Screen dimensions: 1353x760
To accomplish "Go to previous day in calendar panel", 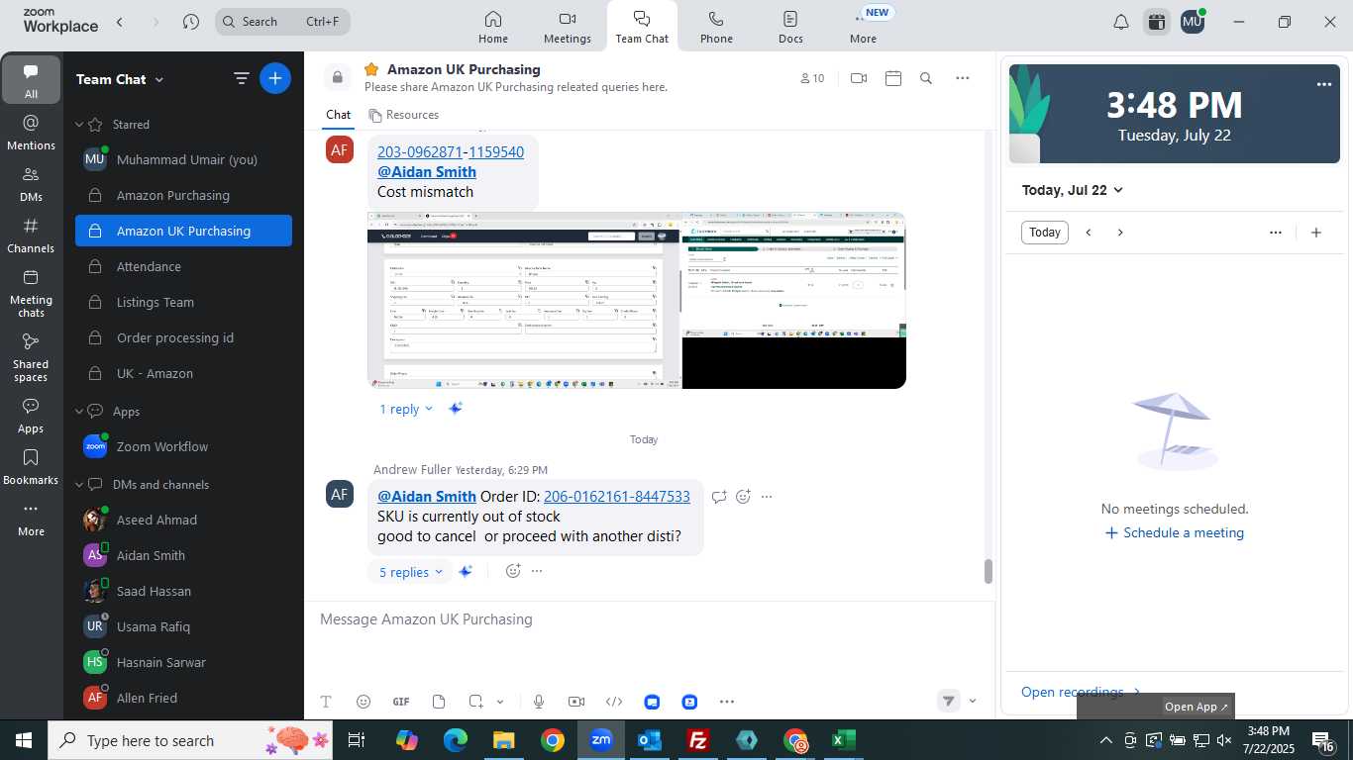I will [1089, 233].
